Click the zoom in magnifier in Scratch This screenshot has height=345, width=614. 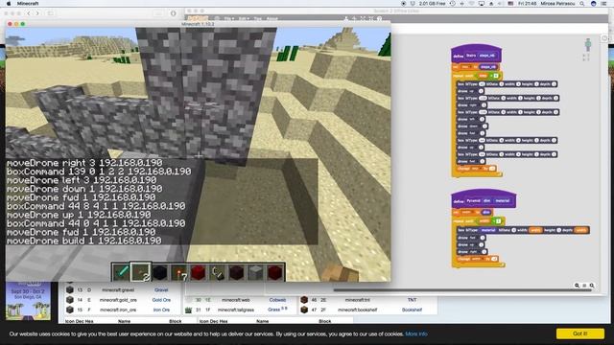592,286
